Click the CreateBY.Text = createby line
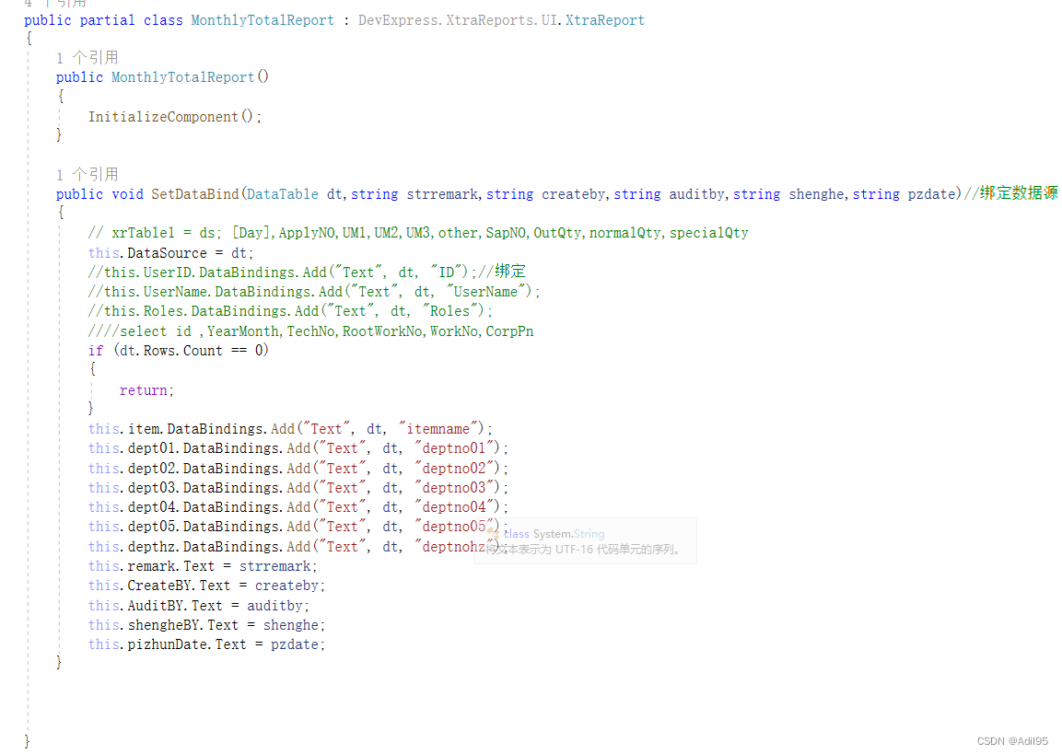Screen dimensions: 1062x754 click(x=206, y=586)
